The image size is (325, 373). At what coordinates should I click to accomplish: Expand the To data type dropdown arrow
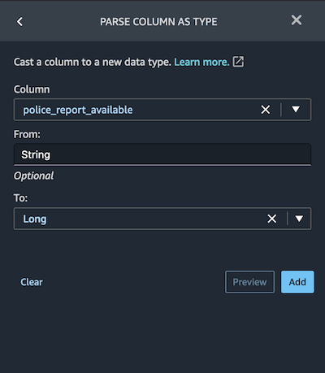(299, 219)
